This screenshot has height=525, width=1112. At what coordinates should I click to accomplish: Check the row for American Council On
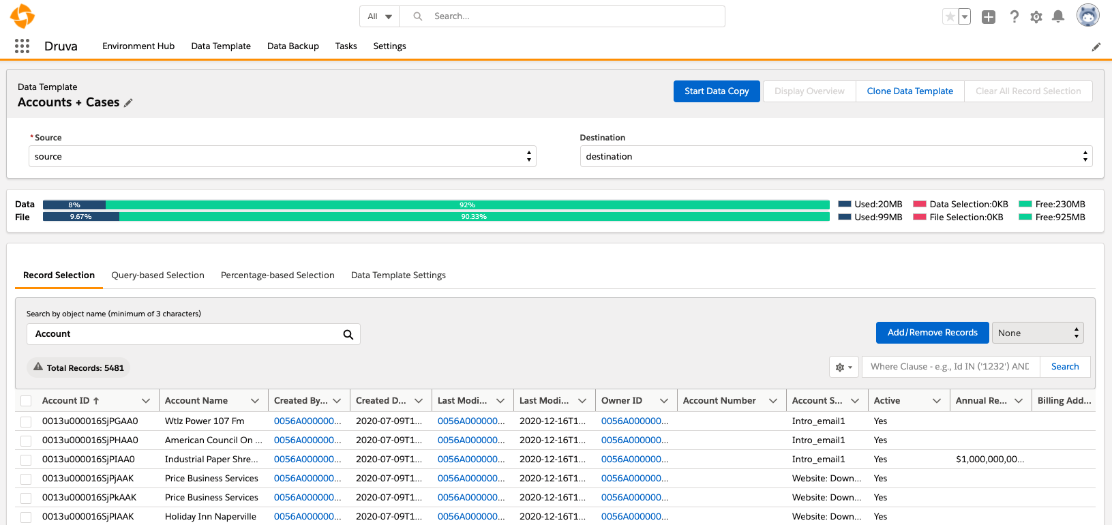pos(26,441)
